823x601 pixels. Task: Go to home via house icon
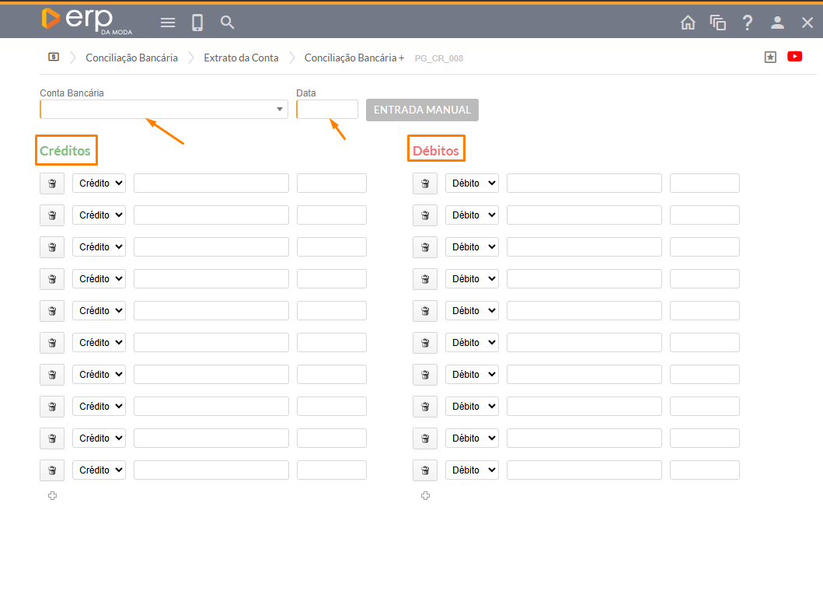click(x=688, y=23)
